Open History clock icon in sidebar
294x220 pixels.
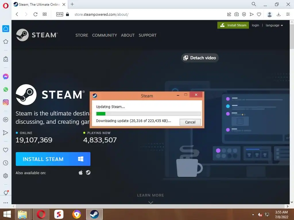pos(6,163)
